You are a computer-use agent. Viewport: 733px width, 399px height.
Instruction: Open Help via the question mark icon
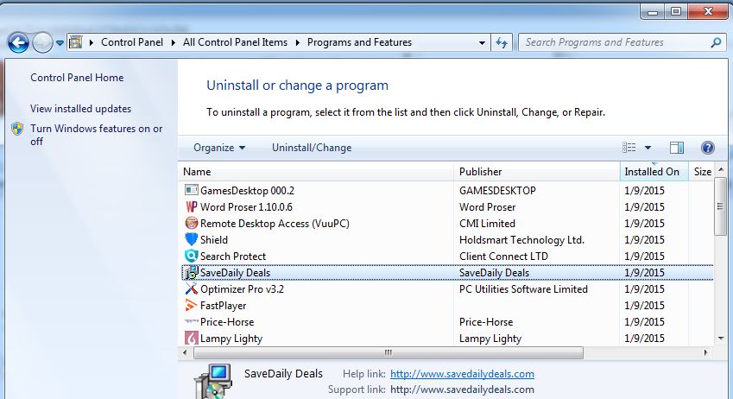tap(708, 148)
